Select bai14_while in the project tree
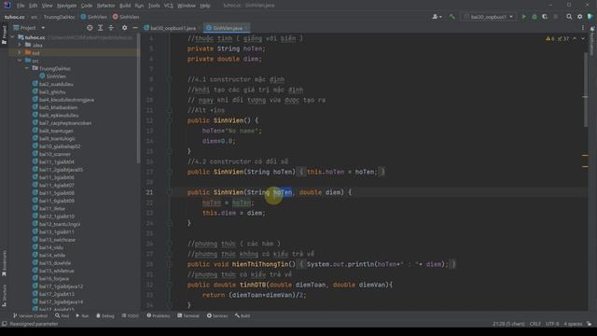597x336 pixels. pyautogui.click(x=49, y=255)
